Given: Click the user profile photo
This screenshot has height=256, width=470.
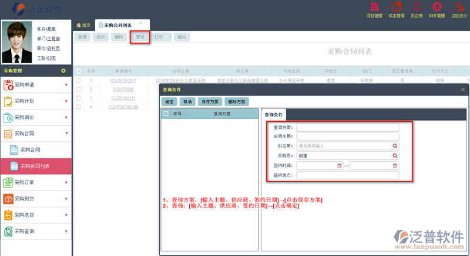Looking at the screenshot, I should tap(17, 42).
